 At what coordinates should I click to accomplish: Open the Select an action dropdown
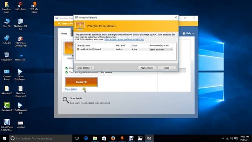pyautogui.click(x=161, y=50)
